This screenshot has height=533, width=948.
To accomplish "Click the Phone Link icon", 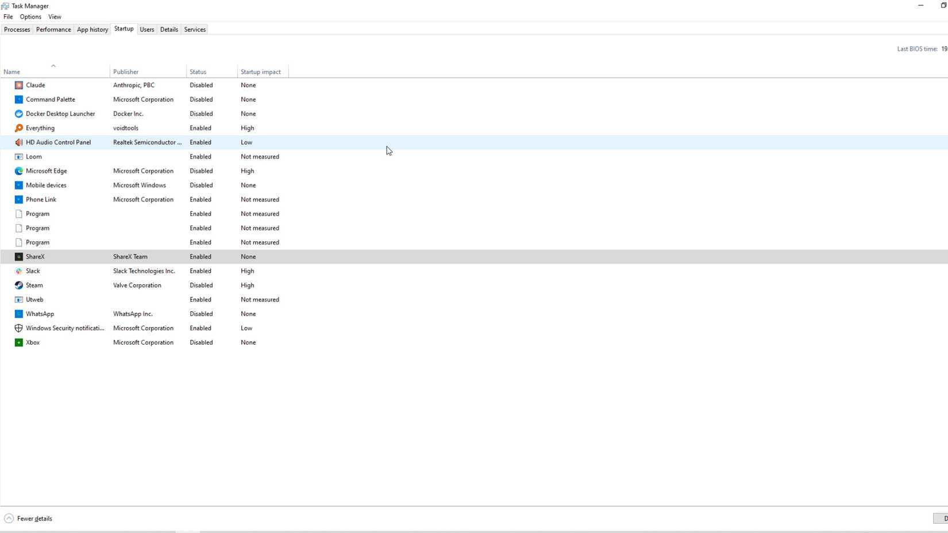I will (19, 200).
